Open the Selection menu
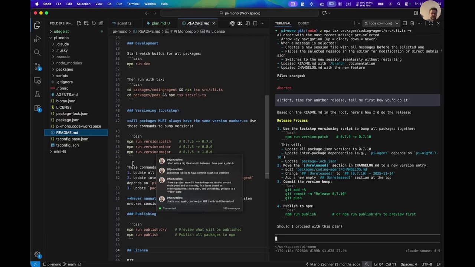475x267 pixels. (x=83, y=4)
